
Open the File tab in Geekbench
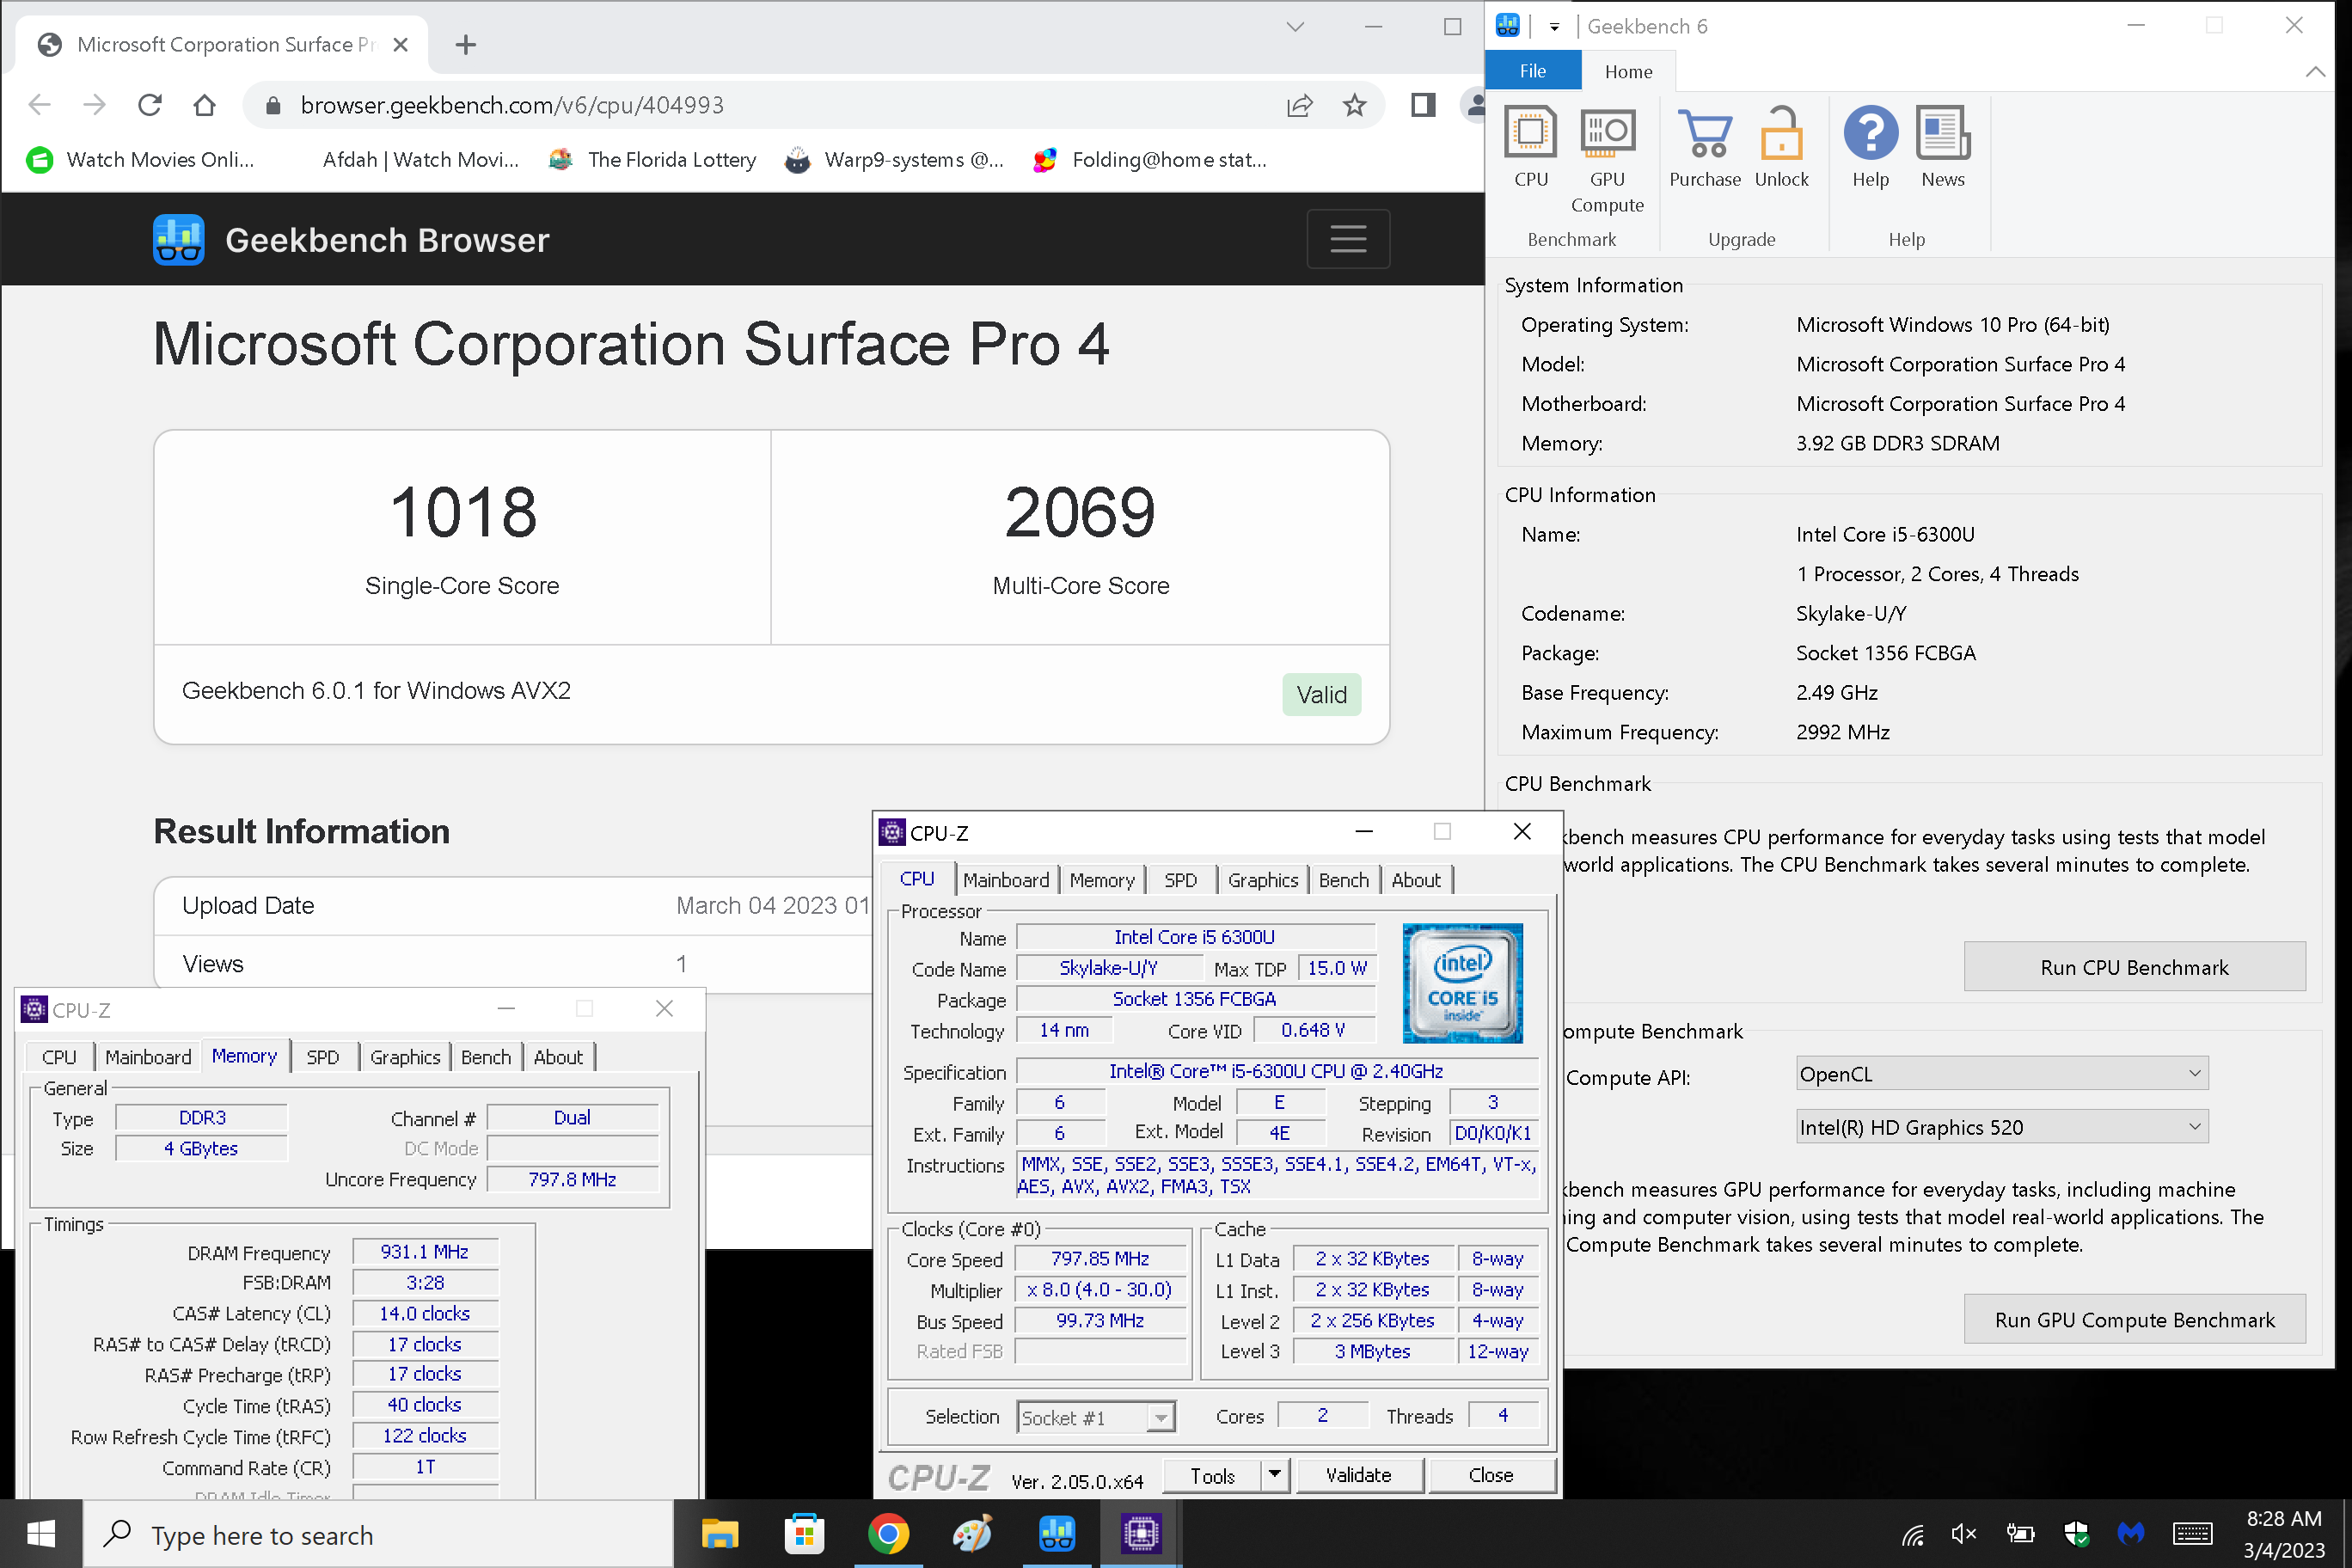[1533, 71]
